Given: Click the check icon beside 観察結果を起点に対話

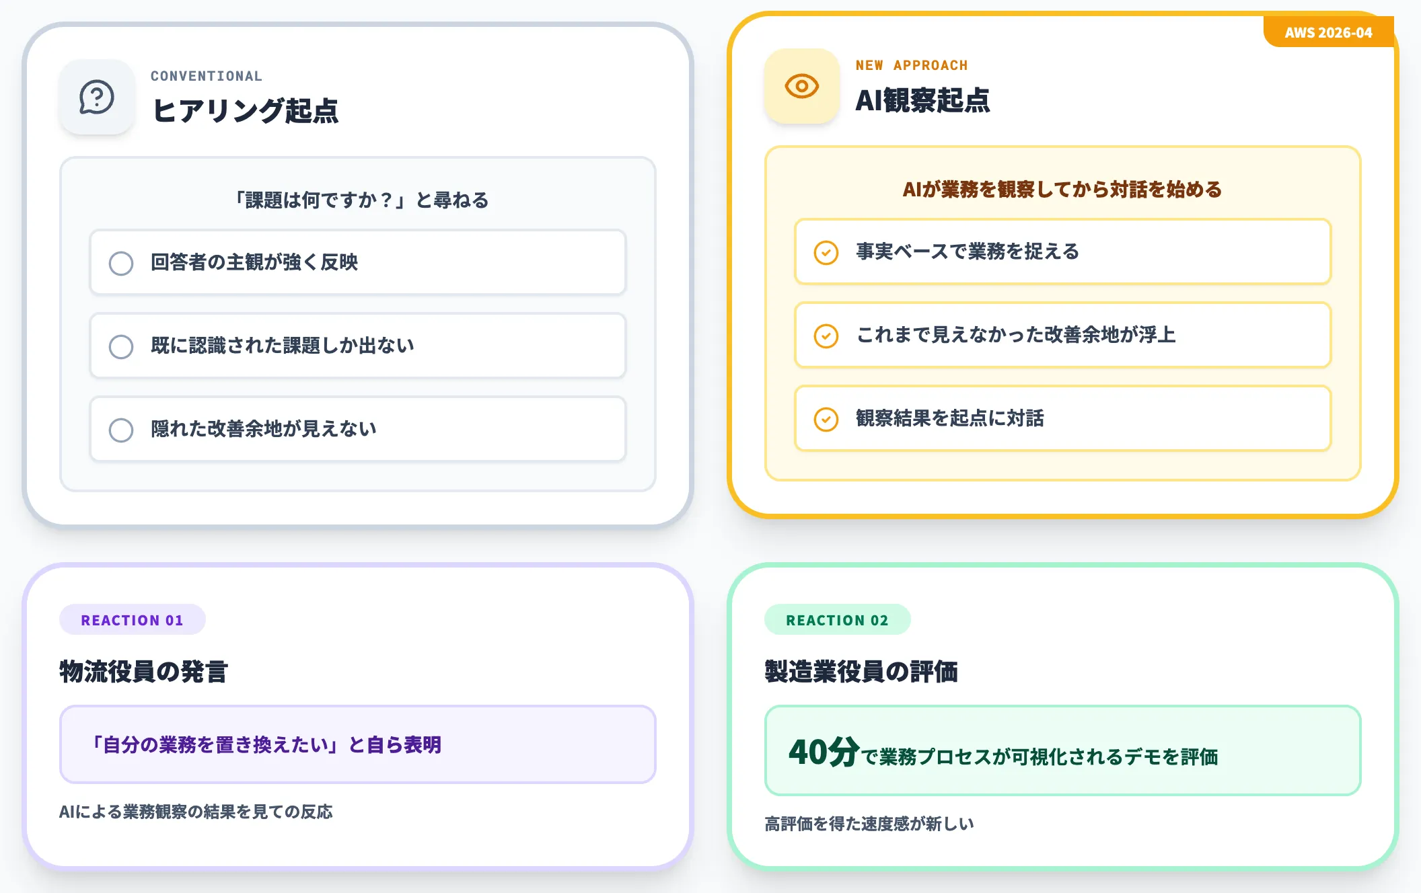Looking at the screenshot, I should tap(826, 419).
